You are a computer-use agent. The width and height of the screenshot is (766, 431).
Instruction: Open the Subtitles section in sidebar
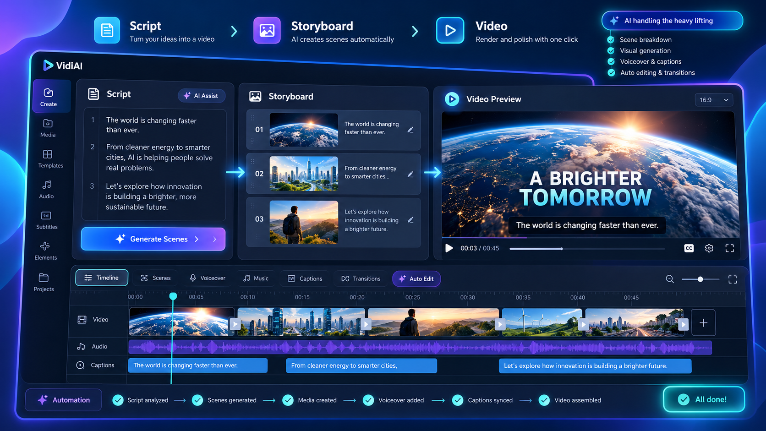click(47, 220)
